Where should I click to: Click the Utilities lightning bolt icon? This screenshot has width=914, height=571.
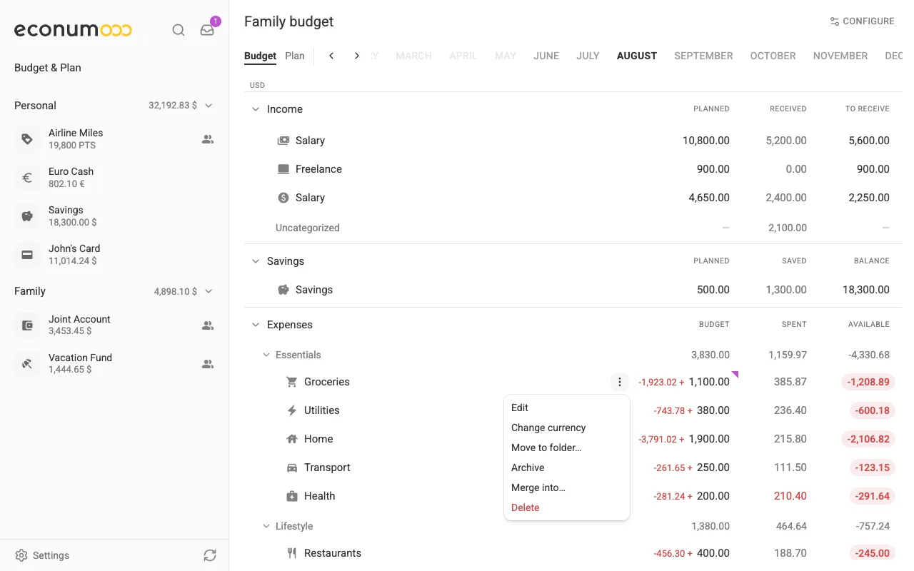tap(291, 410)
